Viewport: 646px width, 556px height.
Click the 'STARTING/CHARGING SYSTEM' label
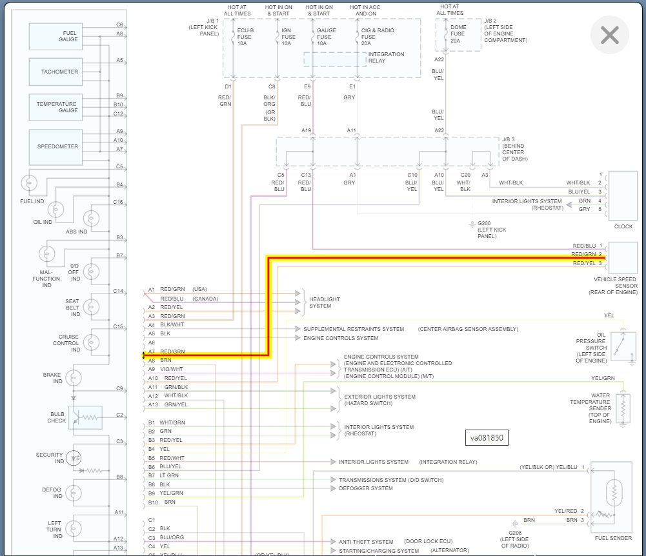click(x=379, y=551)
